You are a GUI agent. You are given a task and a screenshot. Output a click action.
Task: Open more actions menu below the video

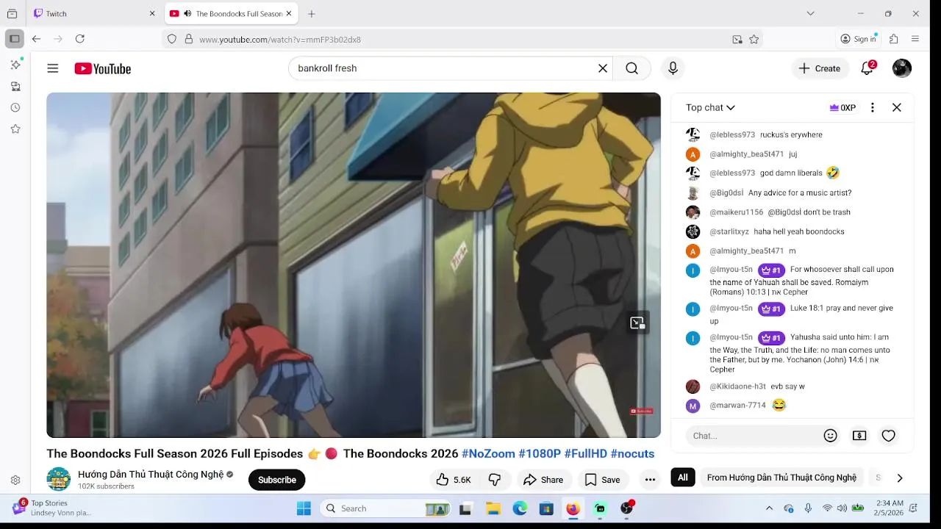click(x=650, y=480)
